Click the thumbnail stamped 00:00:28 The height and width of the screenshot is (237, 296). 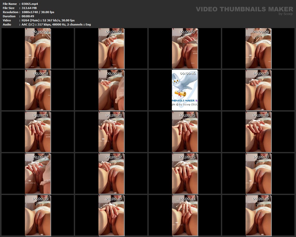[258, 132]
